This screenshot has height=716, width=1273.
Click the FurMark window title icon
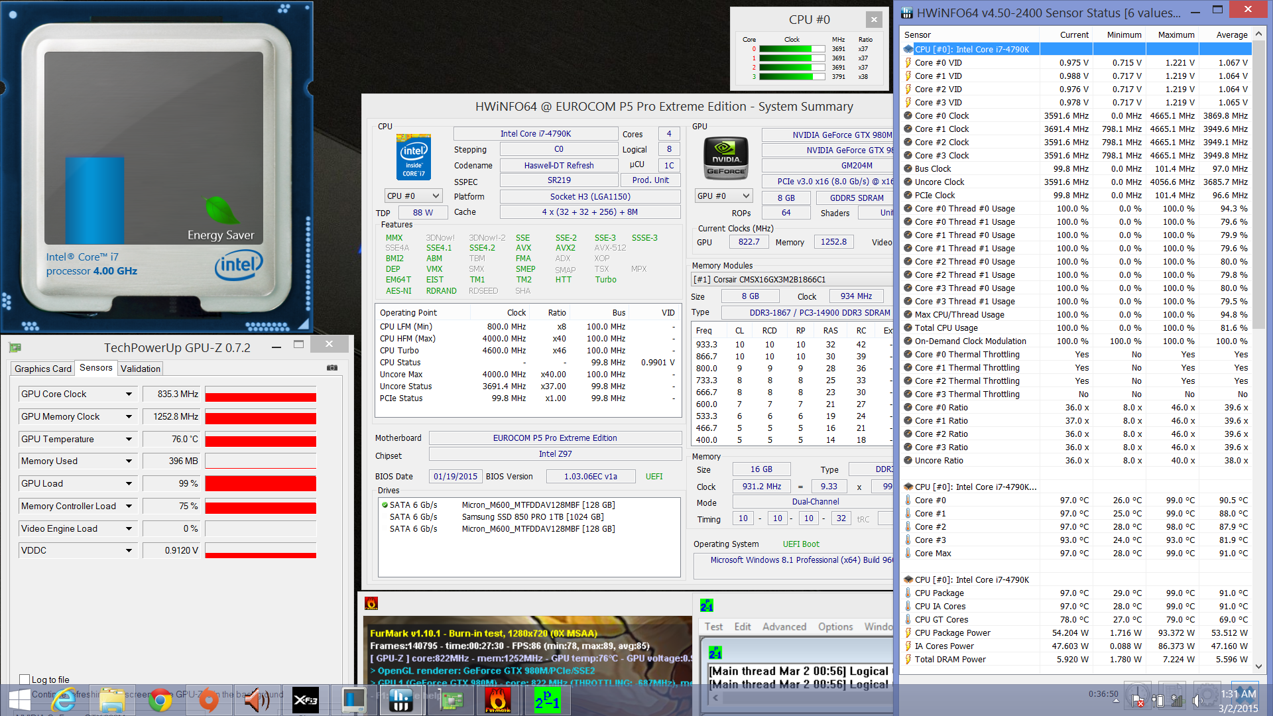pyautogui.click(x=371, y=603)
